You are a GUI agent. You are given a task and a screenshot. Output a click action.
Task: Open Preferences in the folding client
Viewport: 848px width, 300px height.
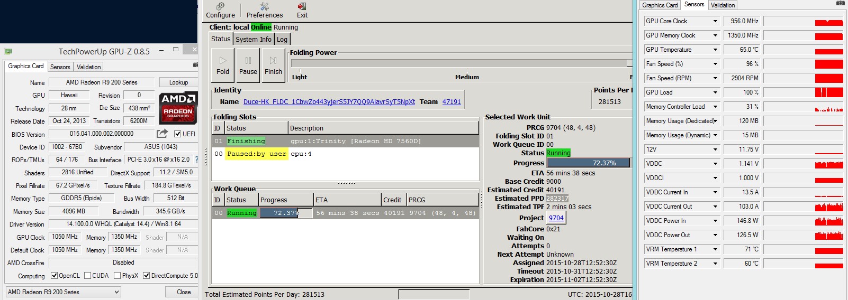(265, 10)
